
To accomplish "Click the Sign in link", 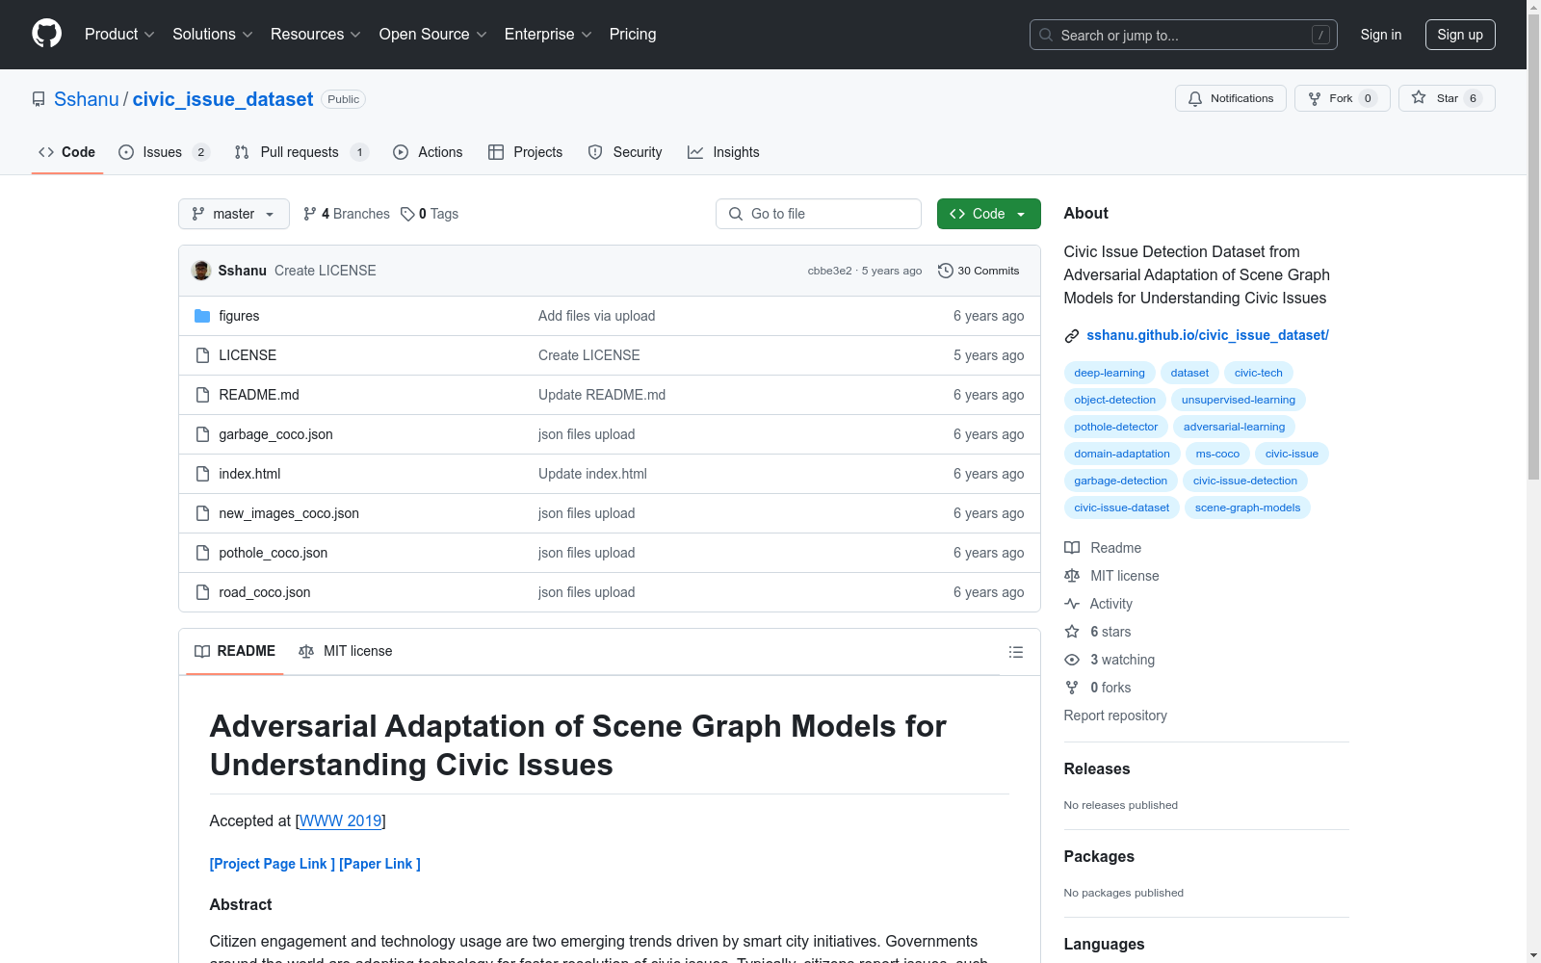I will (x=1381, y=35).
